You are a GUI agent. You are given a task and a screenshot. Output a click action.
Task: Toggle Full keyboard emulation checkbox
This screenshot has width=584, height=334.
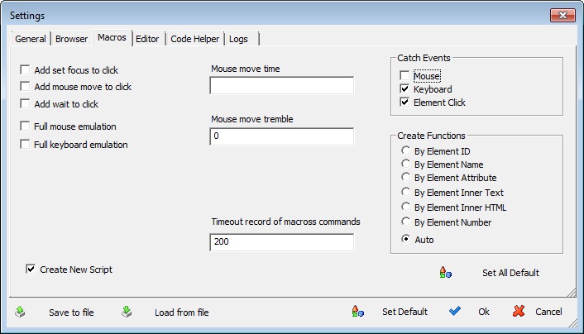[x=25, y=144]
